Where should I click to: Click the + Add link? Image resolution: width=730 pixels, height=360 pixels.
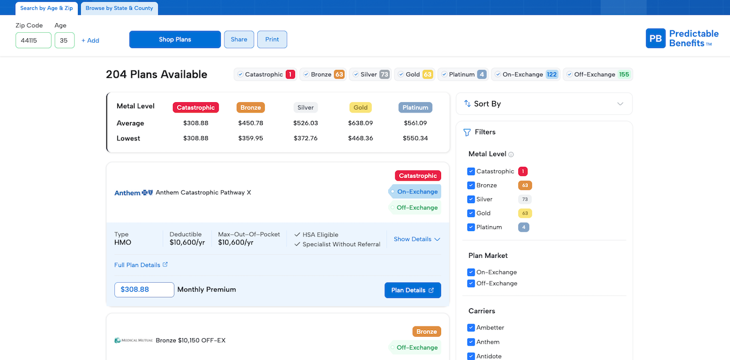[90, 41]
